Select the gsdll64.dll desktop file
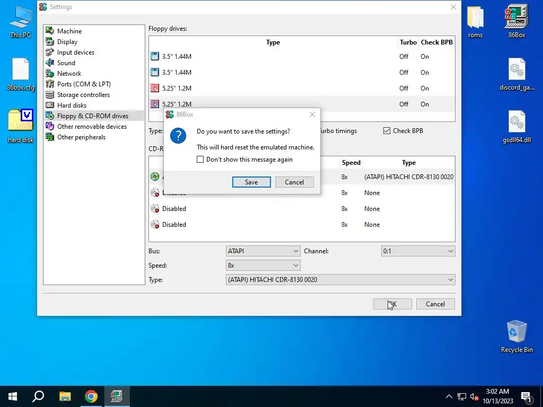 516,127
